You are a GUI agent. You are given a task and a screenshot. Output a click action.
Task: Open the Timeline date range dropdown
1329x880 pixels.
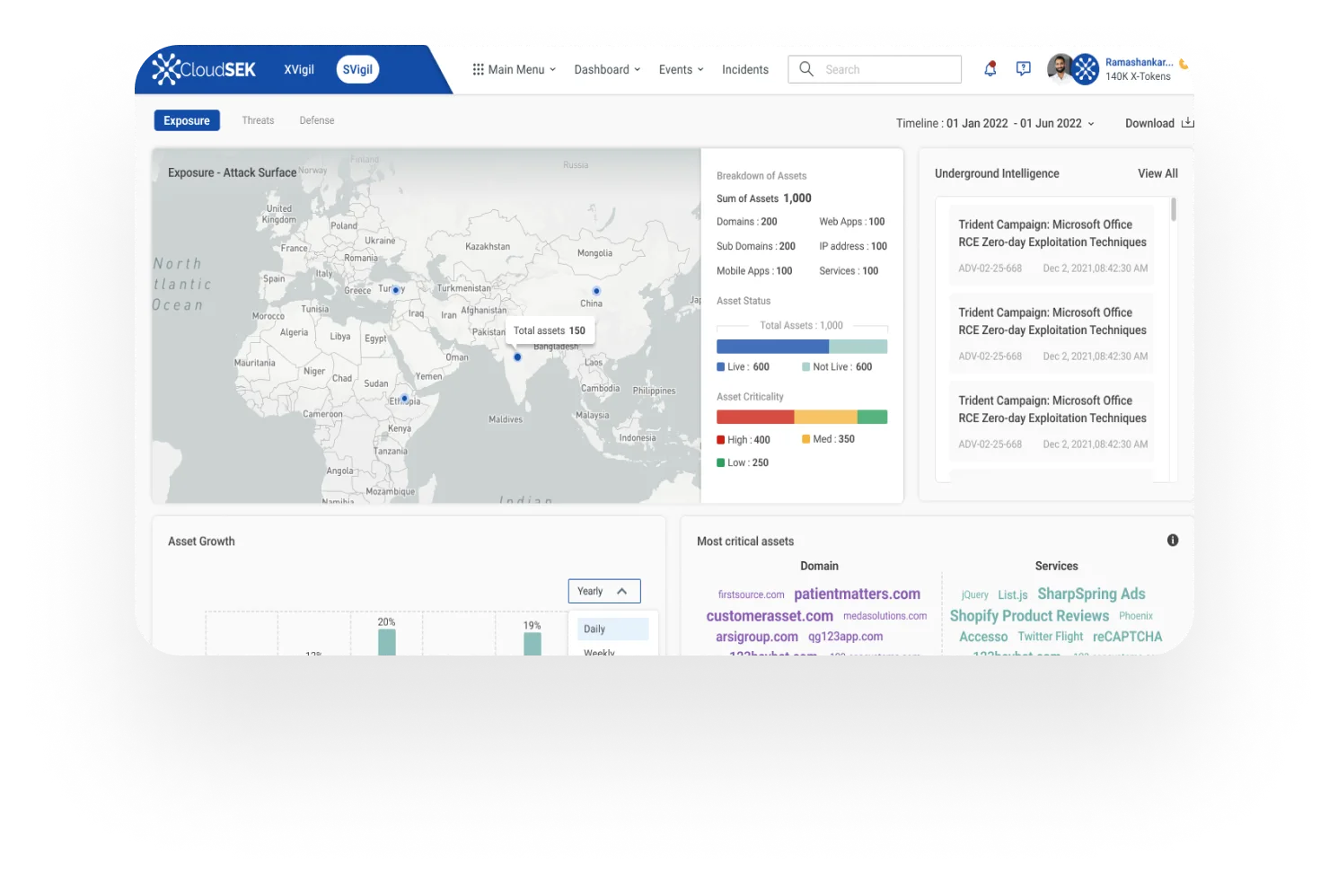tap(995, 124)
